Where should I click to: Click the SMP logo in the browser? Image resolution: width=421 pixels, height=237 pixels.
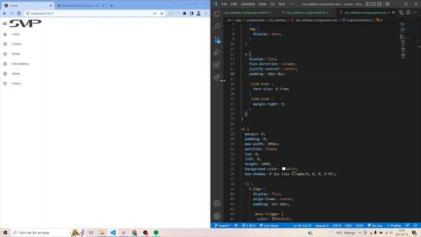coord(26,24)
